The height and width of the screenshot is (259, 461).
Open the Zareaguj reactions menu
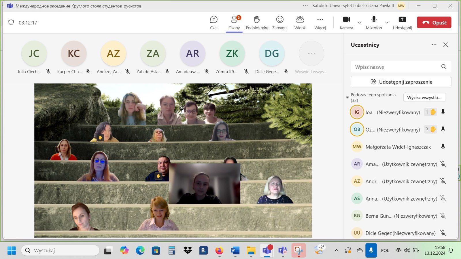coord(280,20)
